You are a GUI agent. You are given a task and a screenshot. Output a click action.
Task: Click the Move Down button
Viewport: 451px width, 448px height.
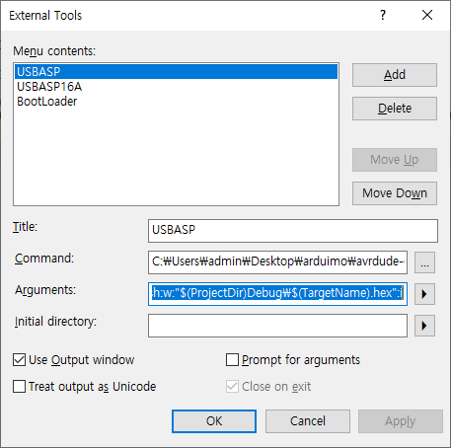(395, 193)
